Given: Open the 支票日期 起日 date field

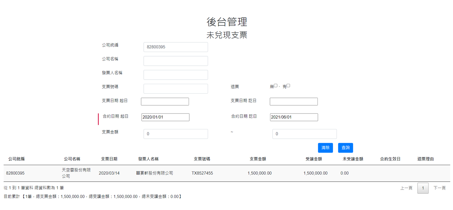Looking at the screenshot, I should tap(165, 101).
